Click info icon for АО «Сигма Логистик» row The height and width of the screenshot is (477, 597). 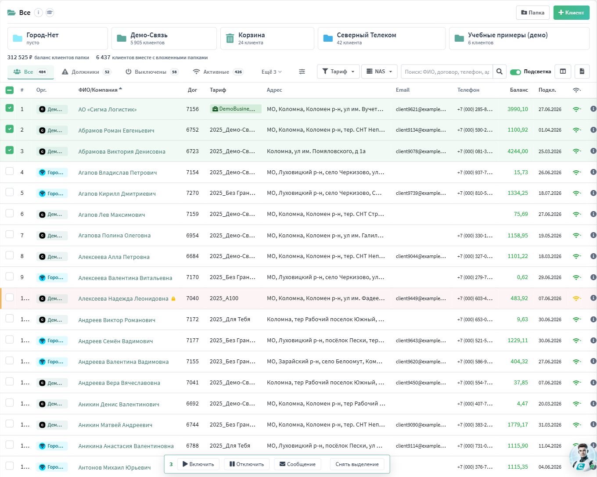pyautogui.click(x=593, y=109)
